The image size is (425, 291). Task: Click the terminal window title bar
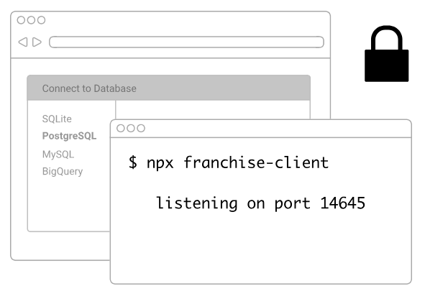[x=261, y=129]
